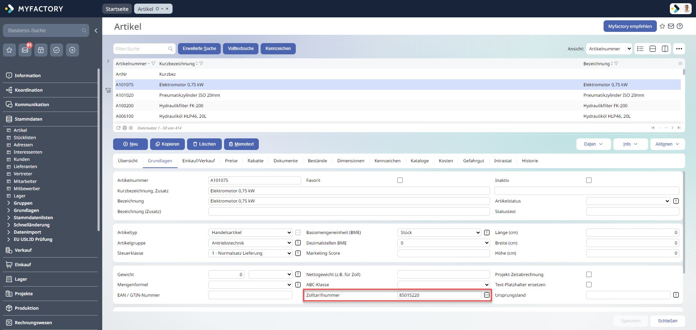
Task: Click the Artikelnummer column filter icon
Action: [153, 64]
